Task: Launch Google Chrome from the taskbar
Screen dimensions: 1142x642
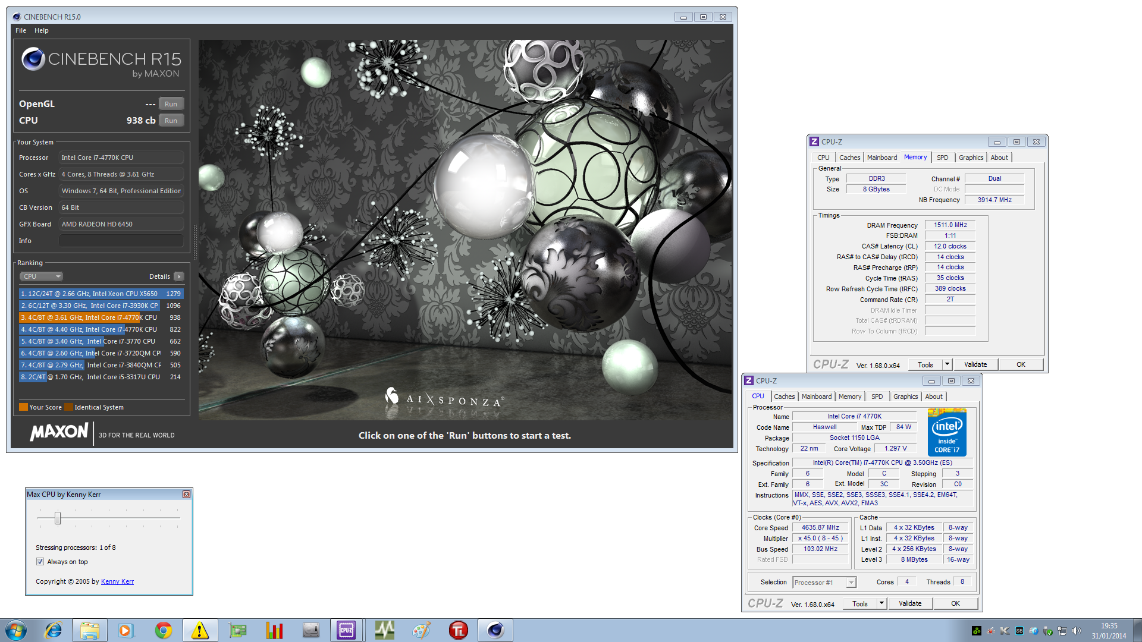Action: (x=163, y=630)
